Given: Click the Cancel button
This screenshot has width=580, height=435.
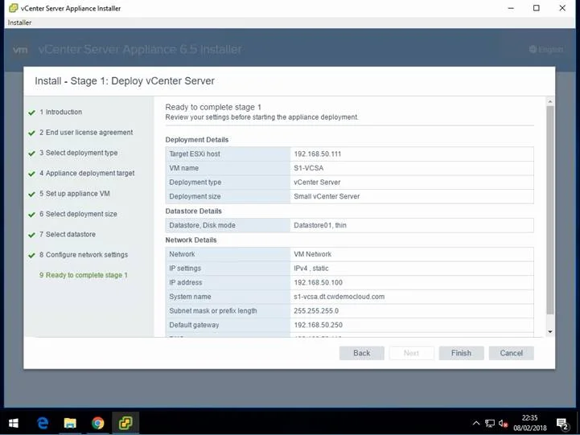Looking at the screenshot, I should [x=511, y=353].
